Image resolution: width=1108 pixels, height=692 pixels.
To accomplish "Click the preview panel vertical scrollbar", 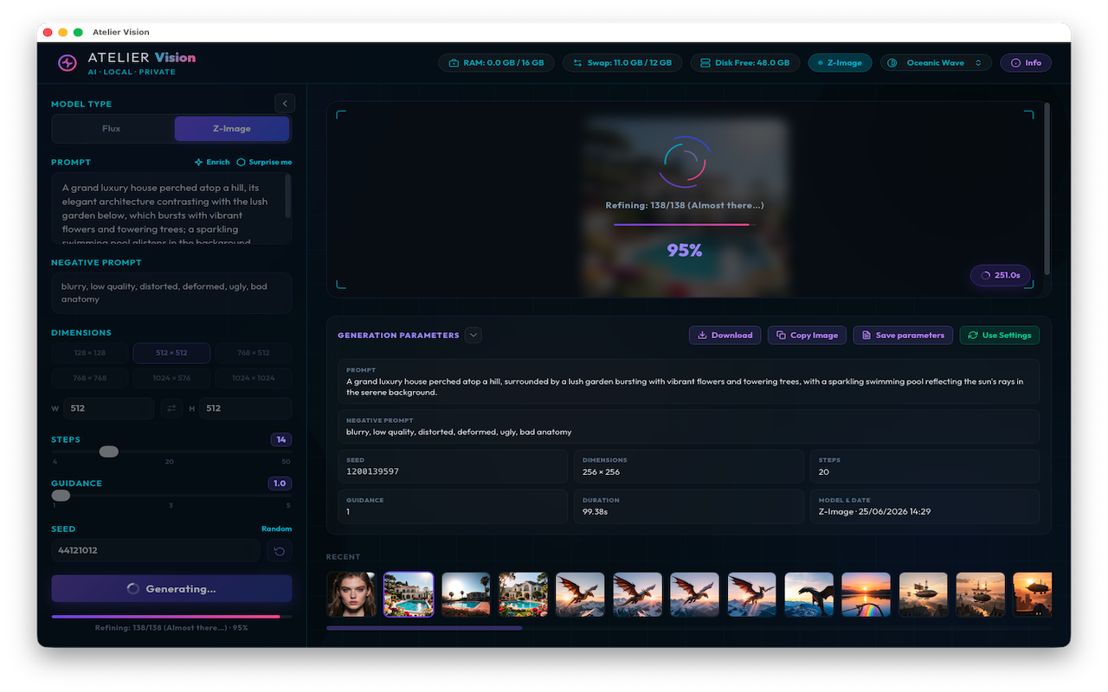I will pyautogui.click(x=1047, y=189).
